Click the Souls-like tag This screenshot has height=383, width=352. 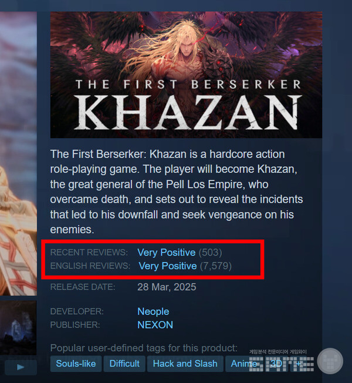[76, 364]
